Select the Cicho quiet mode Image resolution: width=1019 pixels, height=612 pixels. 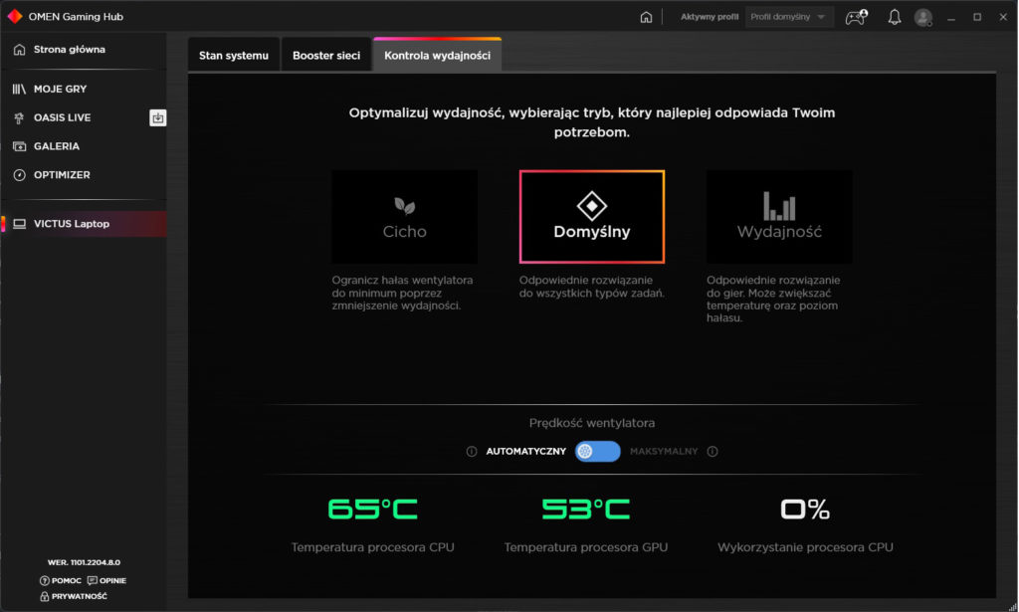coord(404,217)
